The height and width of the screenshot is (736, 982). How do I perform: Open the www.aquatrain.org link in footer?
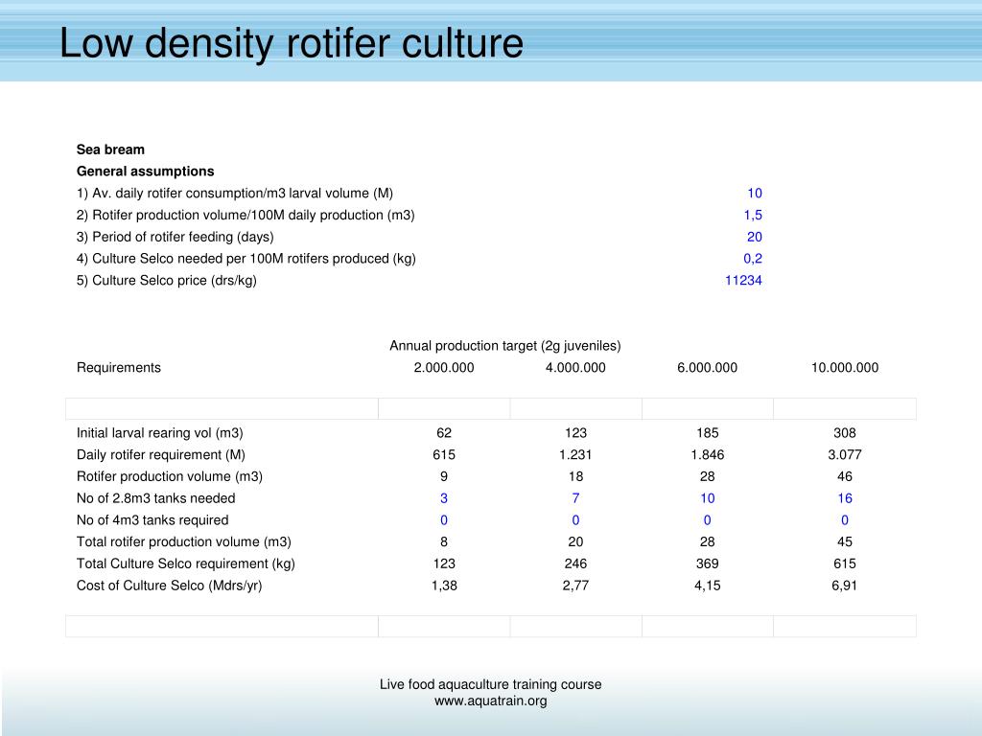click(x=490, y=701)
